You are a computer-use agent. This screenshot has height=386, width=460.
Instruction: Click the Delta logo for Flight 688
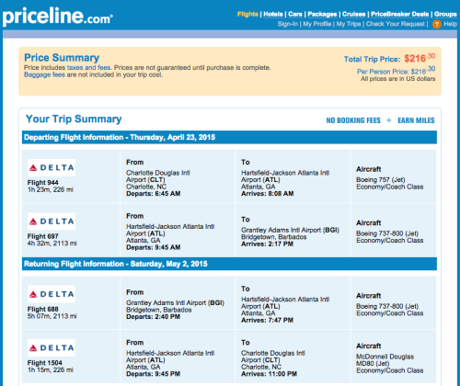[x=52, y=294]
